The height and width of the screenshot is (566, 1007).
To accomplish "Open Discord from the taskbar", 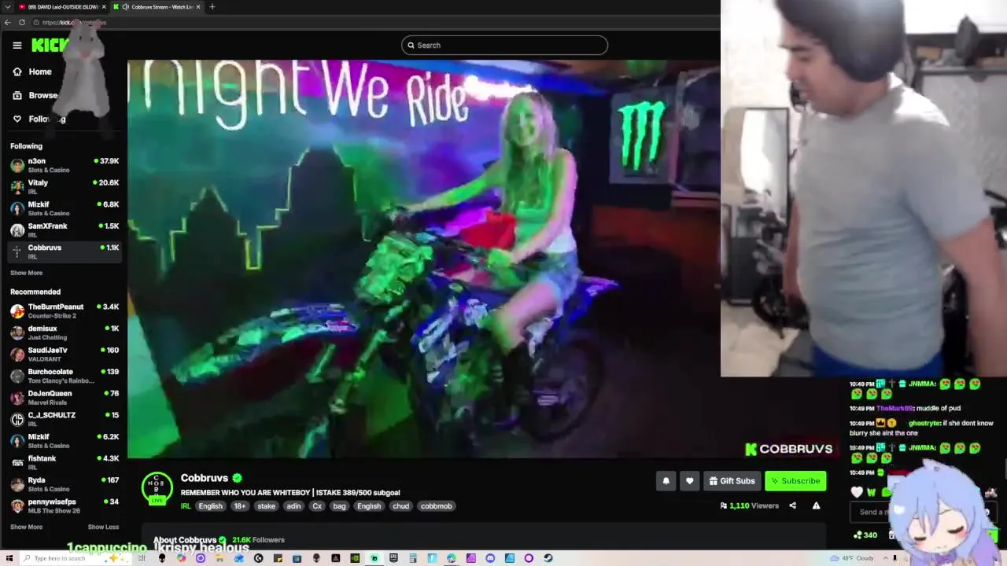I will tap(490, 558).
